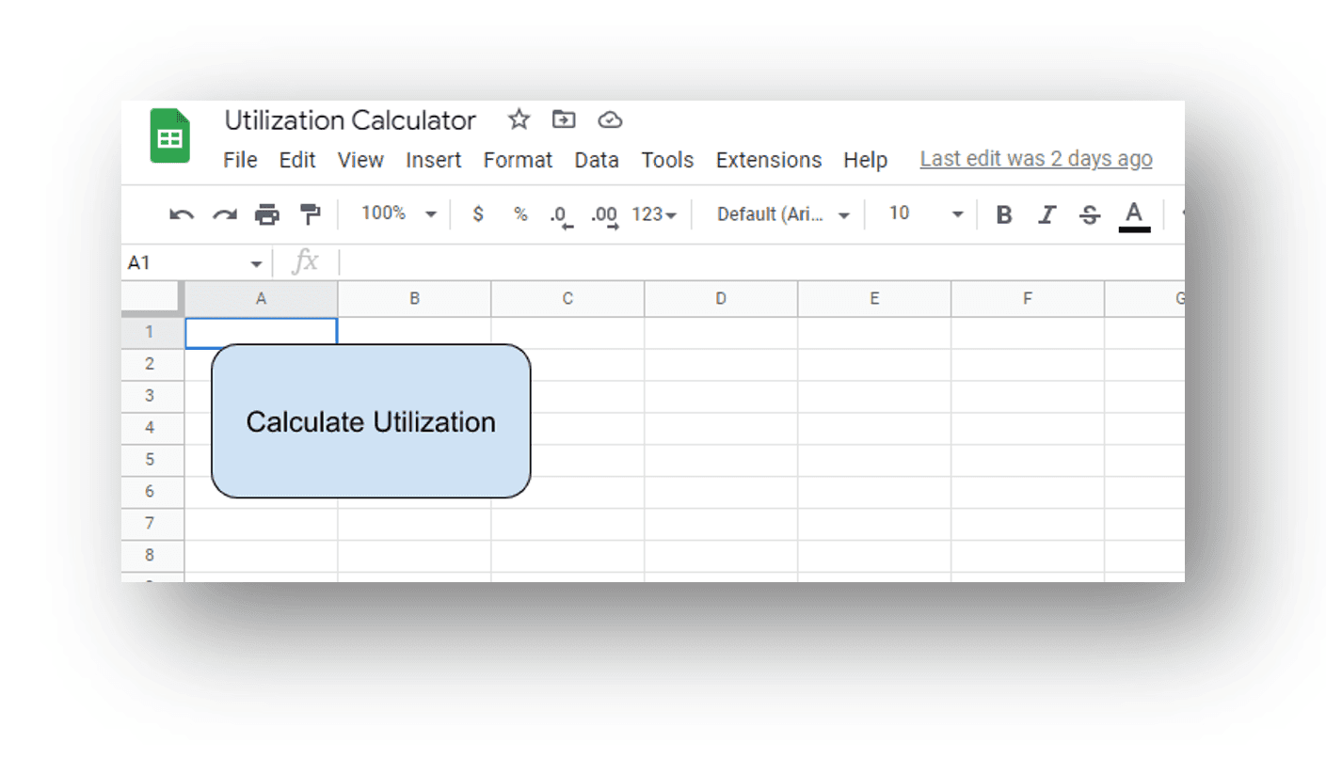Open the Tools menu

click(667, 160)
